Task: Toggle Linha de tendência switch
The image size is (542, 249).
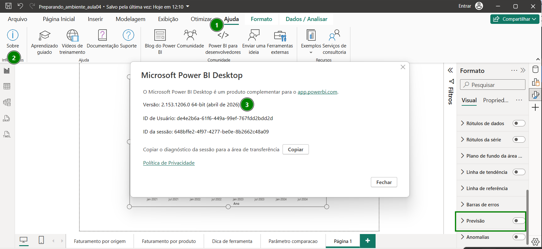Action: 519,172
